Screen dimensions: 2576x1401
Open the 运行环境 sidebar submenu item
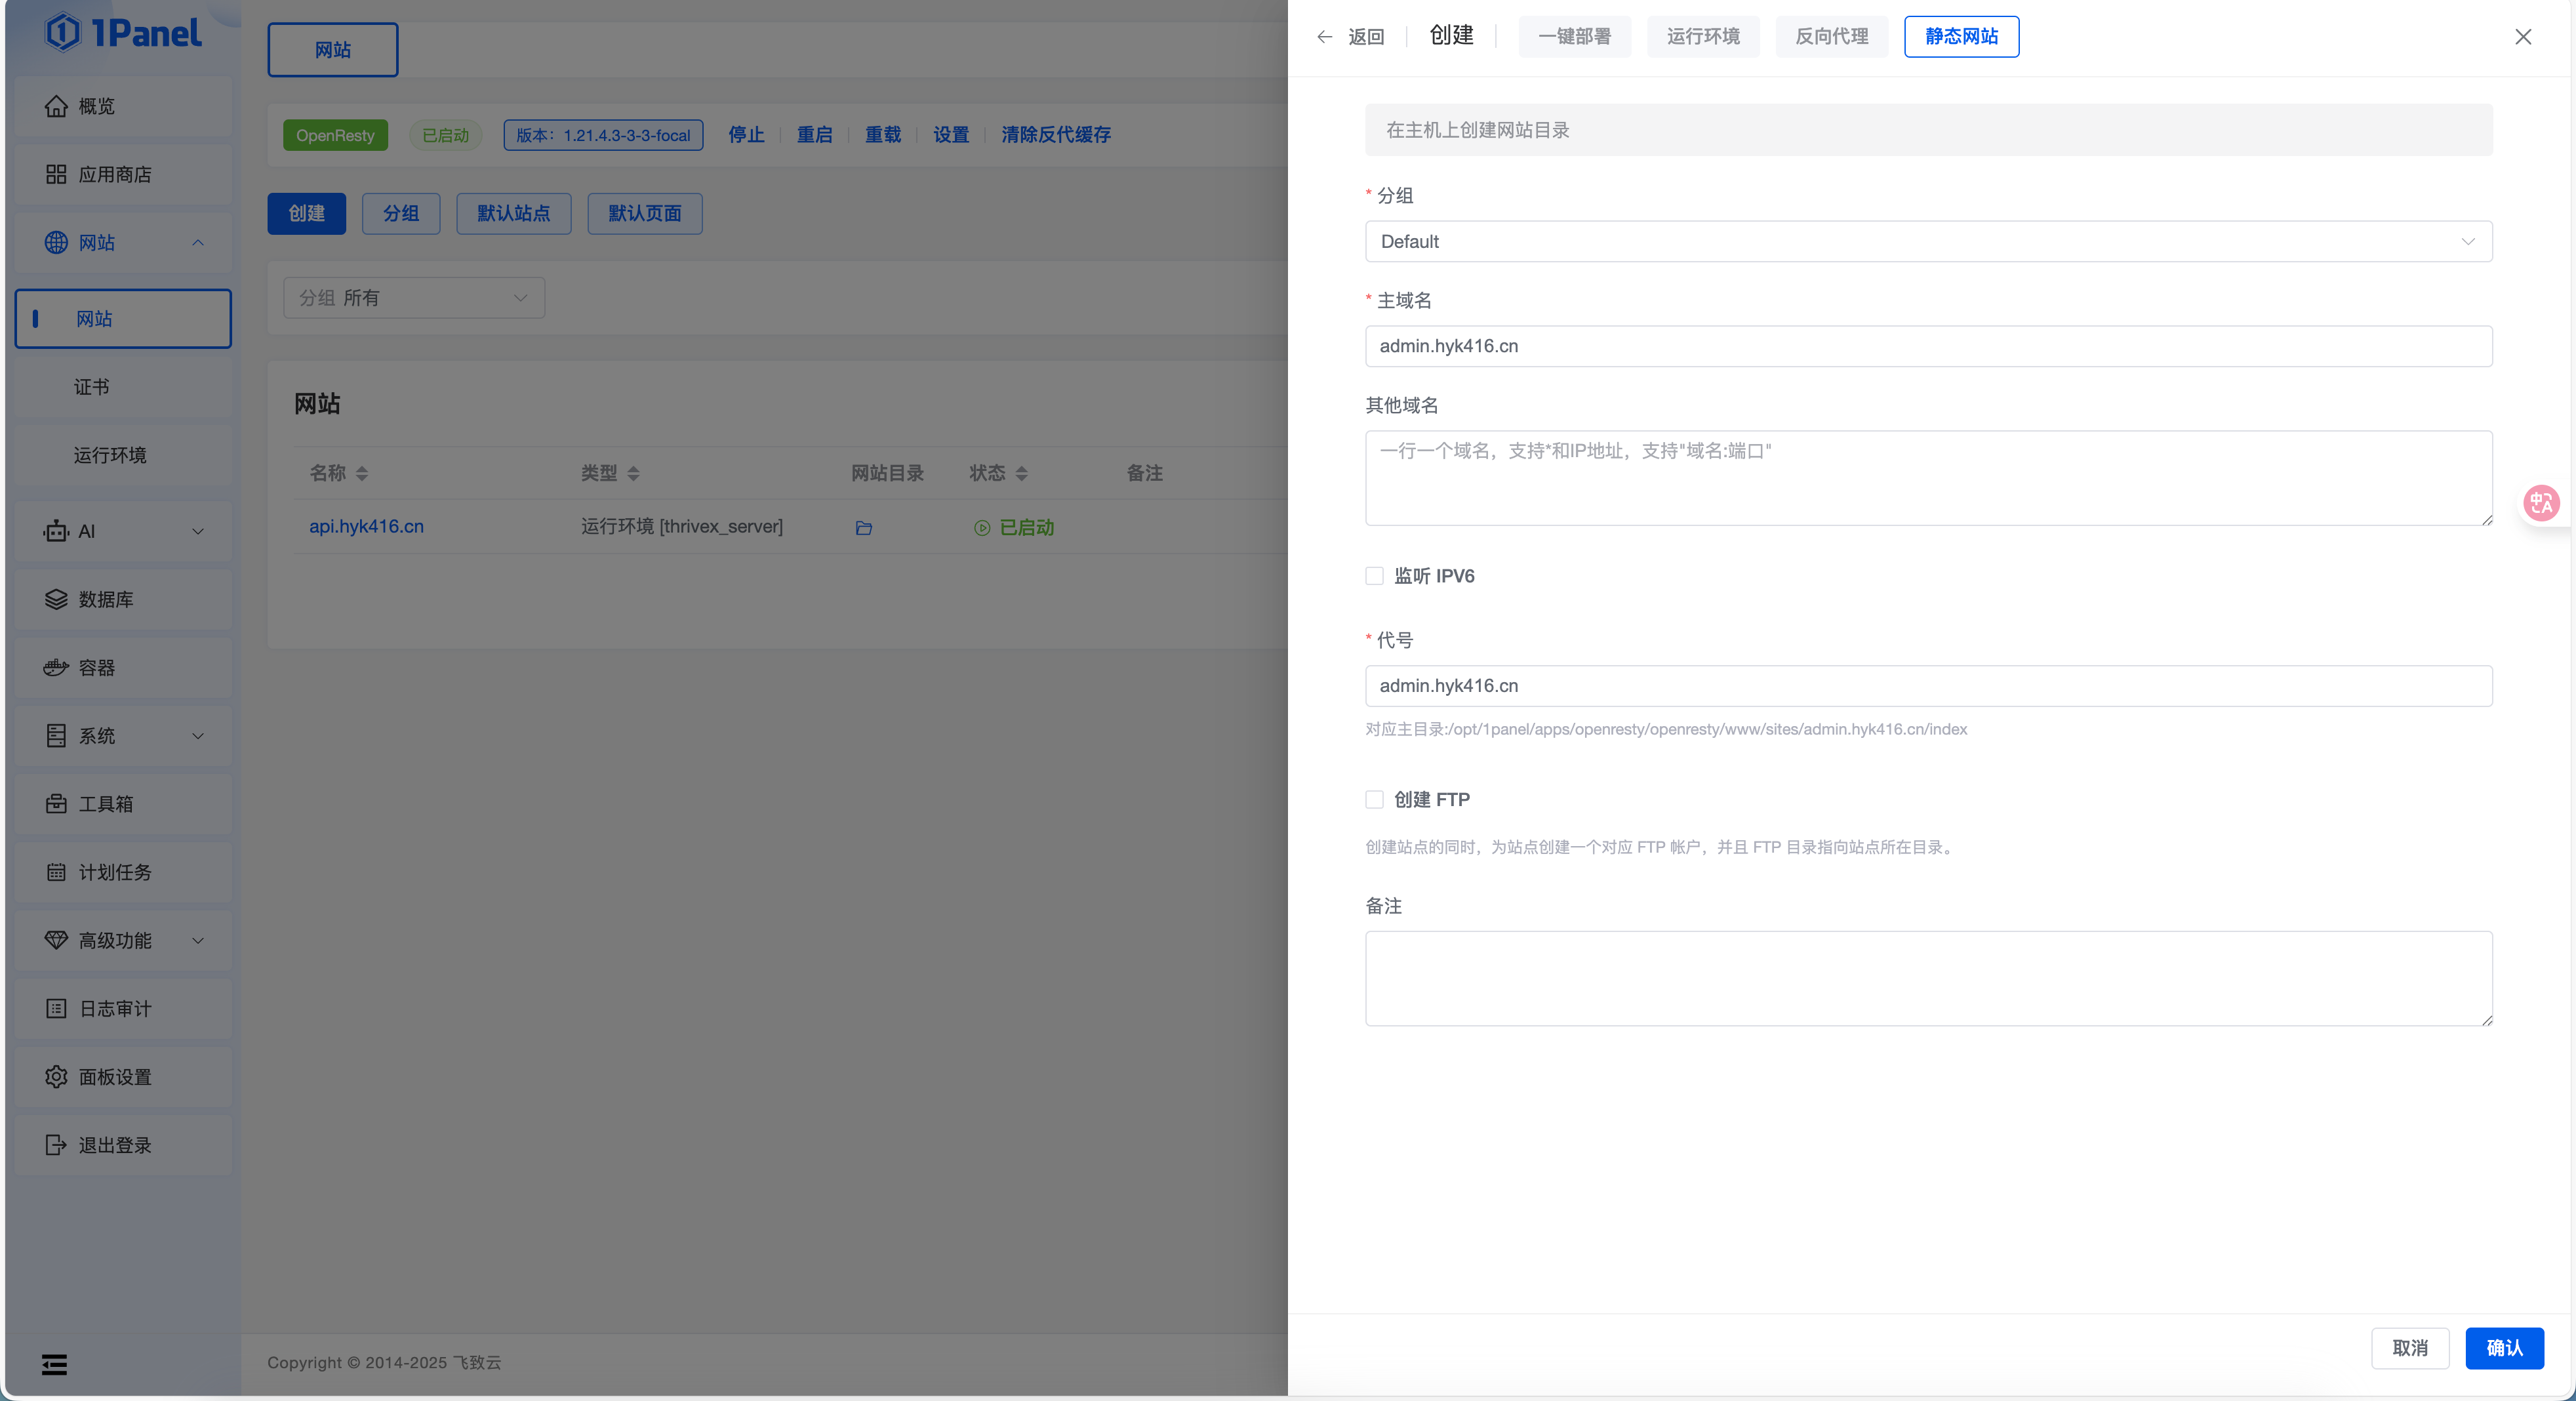pos(123,455)
